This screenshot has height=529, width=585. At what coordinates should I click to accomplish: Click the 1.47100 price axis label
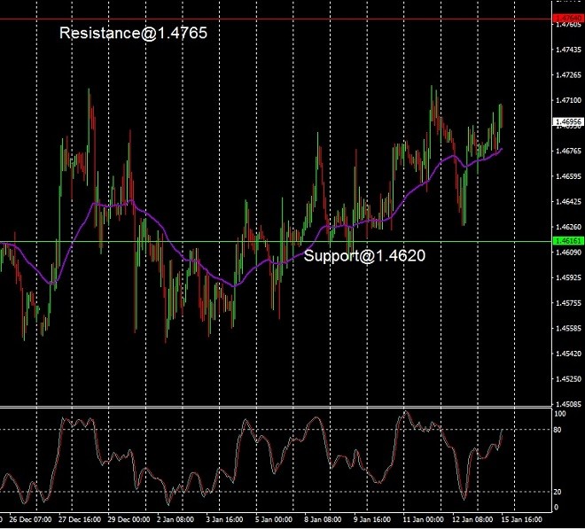568,100
